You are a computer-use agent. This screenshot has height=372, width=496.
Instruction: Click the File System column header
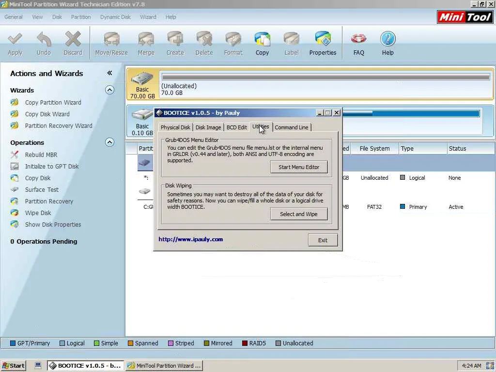pyautogui.click(x=374, y=149)
